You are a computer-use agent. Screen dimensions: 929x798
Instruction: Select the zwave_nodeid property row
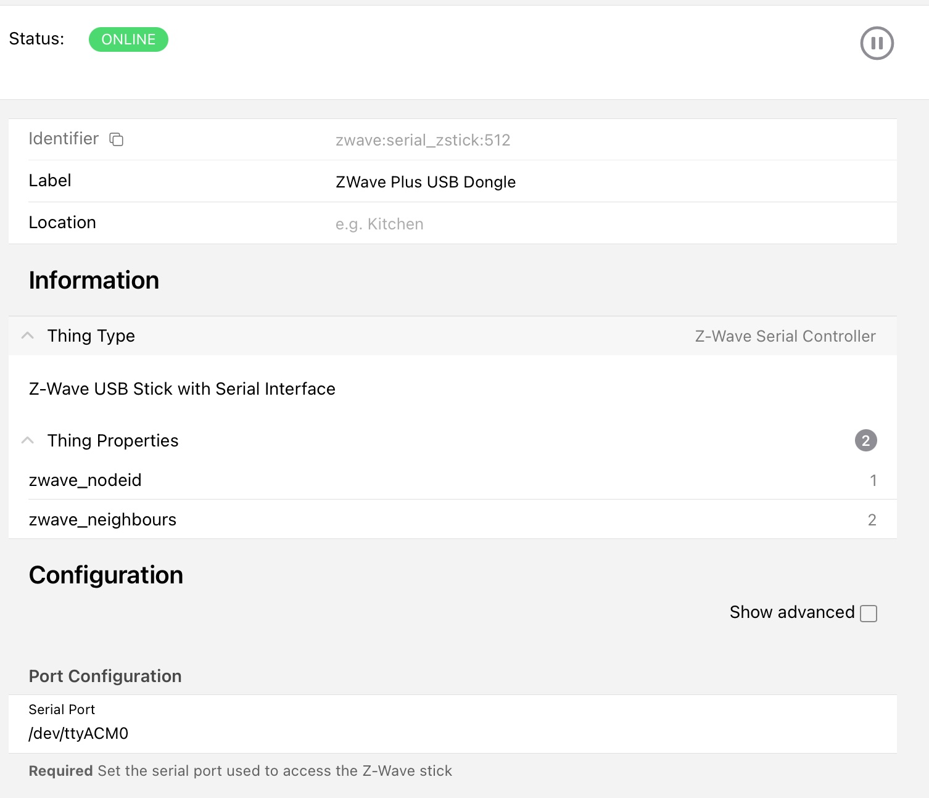coord(85,480)
